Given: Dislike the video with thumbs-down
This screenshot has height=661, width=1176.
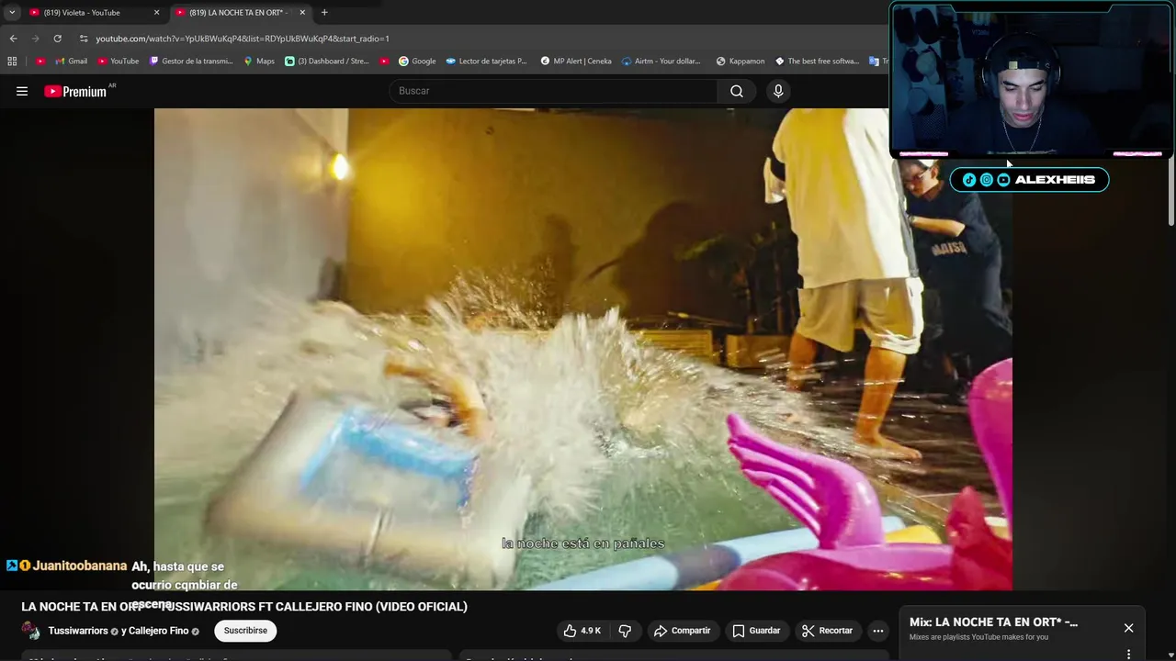Looking at the screenshot, I should [625, 631].
